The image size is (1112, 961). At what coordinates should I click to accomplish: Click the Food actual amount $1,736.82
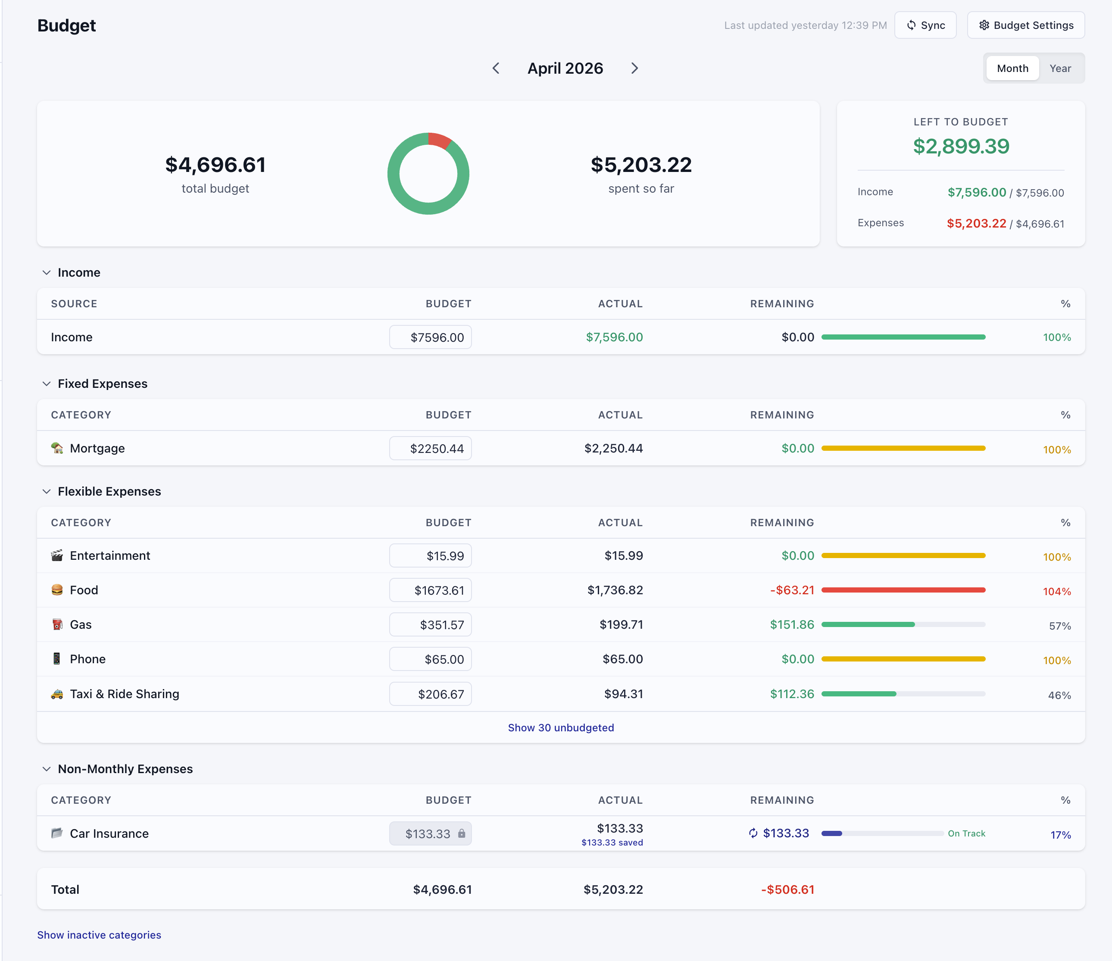pyautogui.click(x=615, y=590)
